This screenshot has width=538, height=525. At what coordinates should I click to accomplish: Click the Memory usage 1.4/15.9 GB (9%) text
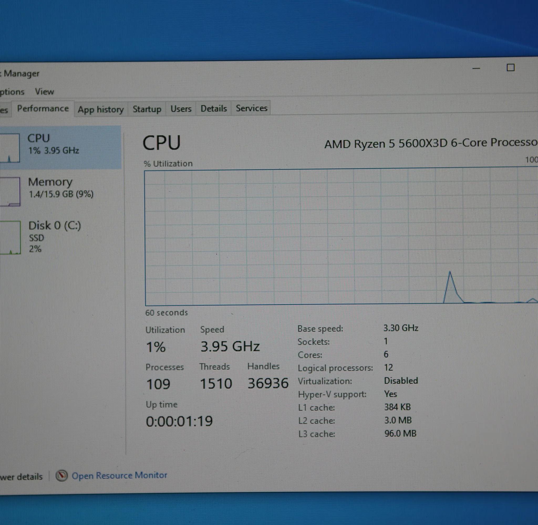coord(61,195)
